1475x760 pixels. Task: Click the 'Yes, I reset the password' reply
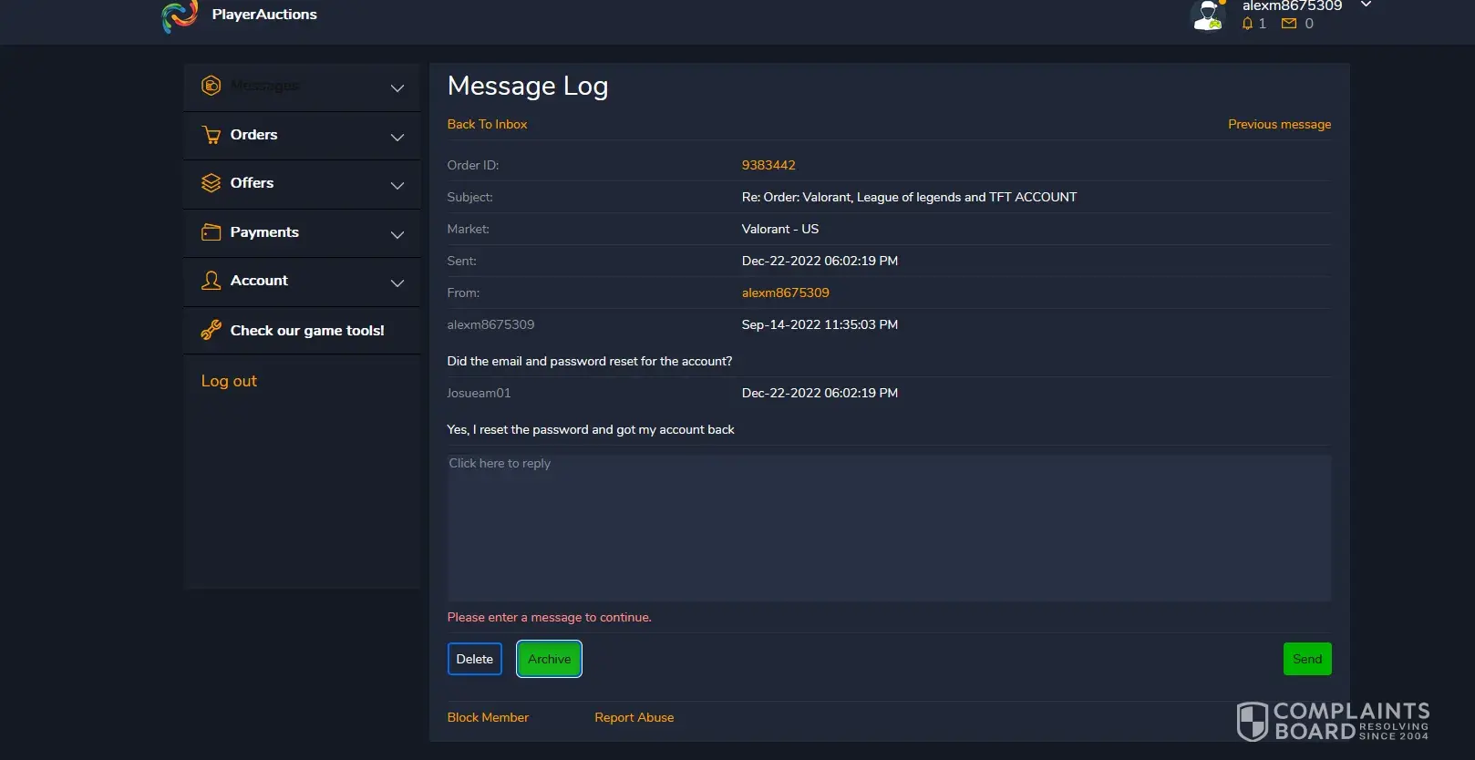coord(591,429)
